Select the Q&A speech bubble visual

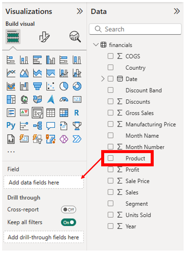click(x=51, y=126)
